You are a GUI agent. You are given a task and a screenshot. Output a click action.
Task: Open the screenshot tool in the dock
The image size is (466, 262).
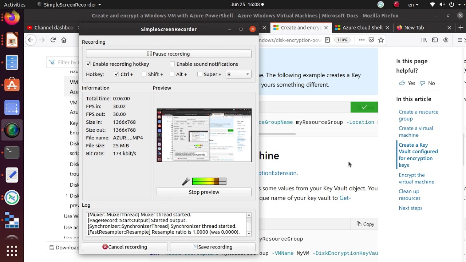click(x=12, y=108)
